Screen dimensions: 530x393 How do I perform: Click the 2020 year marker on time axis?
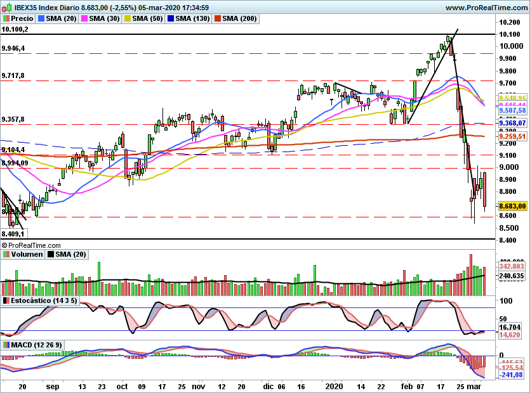point(334,385)
